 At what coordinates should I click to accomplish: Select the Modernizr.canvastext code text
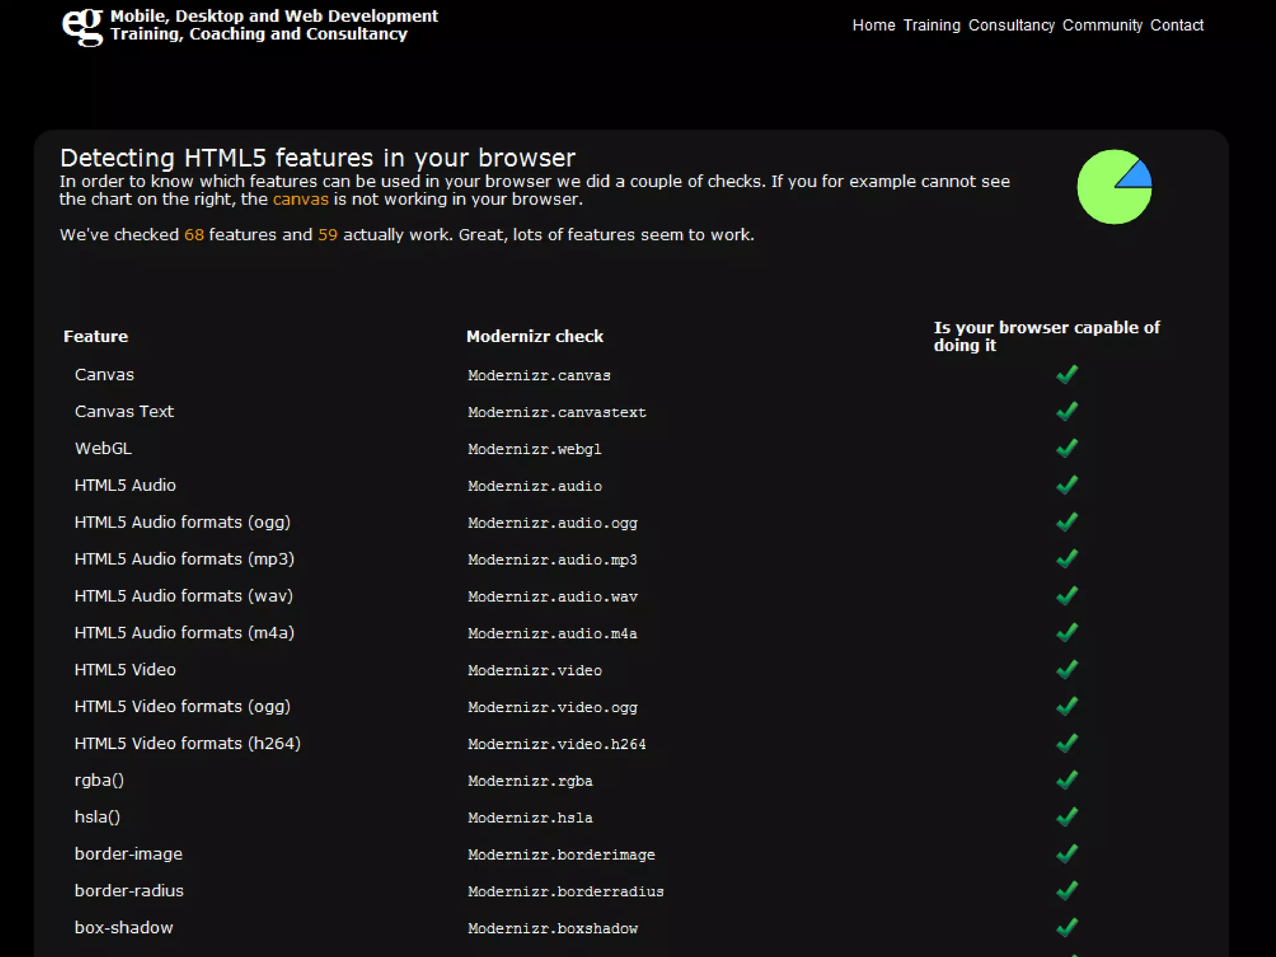click(556, 412)
